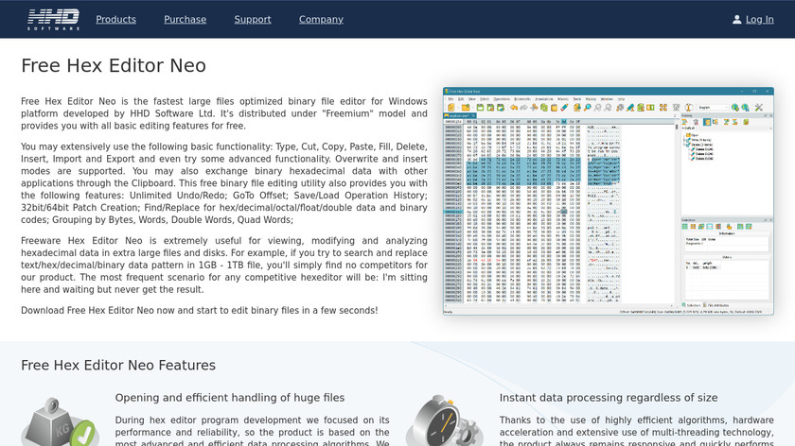This screenshot has width=795, height=446.
Task: Click the 'Download Free Hex Editor Neo now' sentence
Action: [x=200, y=310]
